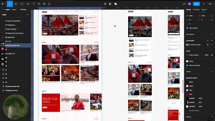Screen dimensions: 215x121
Task: Click the Create component icon
Action: 105,4
